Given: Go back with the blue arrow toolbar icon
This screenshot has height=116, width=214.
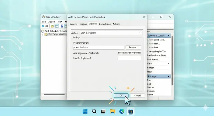Looking at the screenshot, I should point(43,26).
